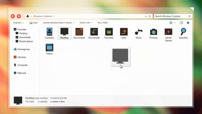This screenshot has height=114, width=202.
Task: Open the Organize dropdown menu
Action: (18, 22)
